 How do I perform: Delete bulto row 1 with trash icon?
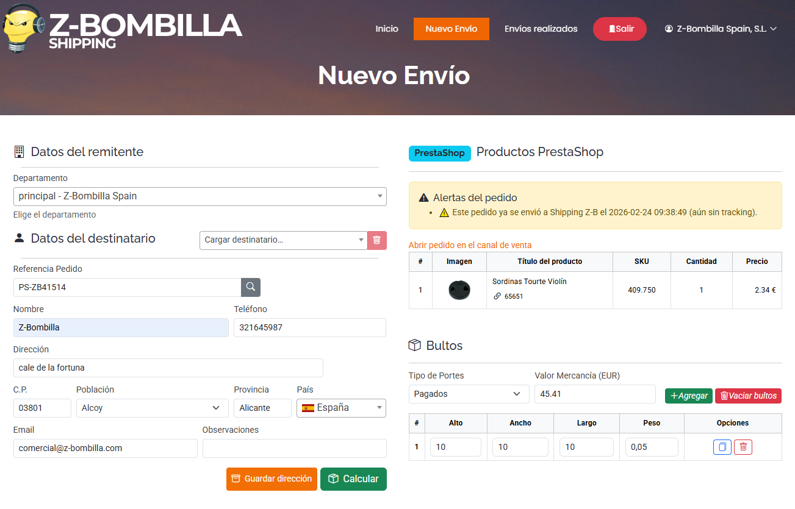[743, 447]
